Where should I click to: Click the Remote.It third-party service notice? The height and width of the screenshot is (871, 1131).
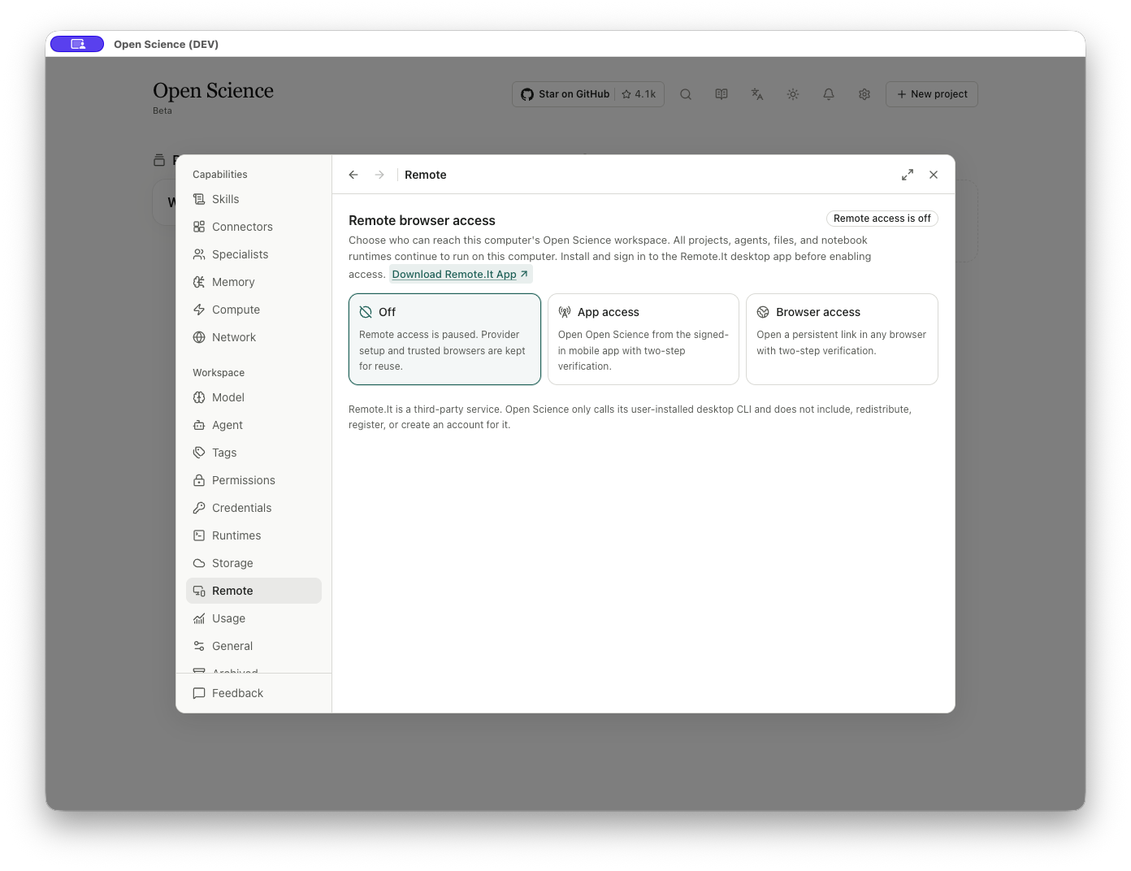[630, 417]
